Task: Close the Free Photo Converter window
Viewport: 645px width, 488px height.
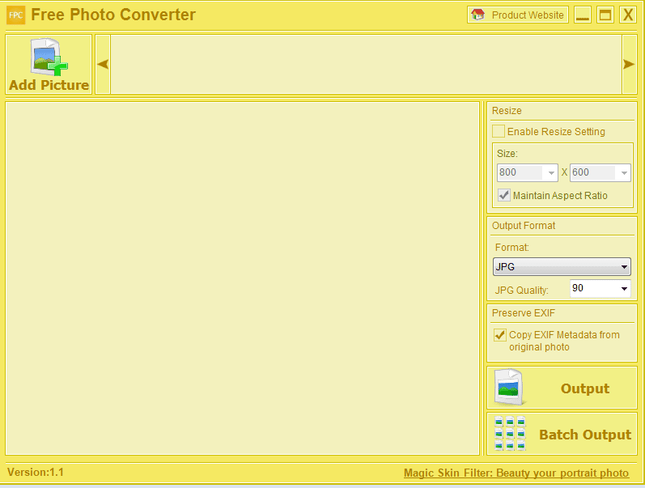Action: tap(628, 15)
